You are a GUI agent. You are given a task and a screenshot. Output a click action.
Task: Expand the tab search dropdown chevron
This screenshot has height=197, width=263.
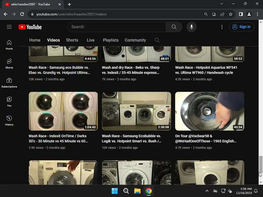(x=222, y=4)
